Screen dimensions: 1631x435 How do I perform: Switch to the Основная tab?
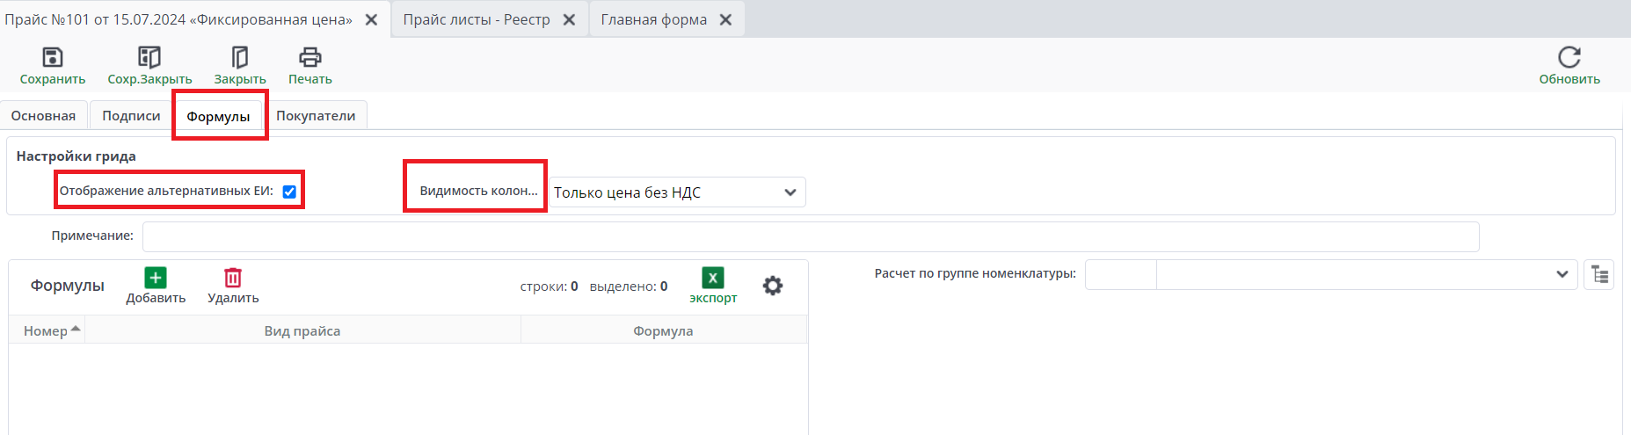tap(43, 116)
